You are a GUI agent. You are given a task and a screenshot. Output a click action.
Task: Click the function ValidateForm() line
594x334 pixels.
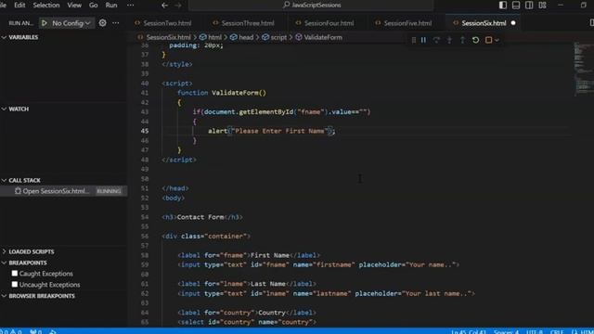pos(222,93)
